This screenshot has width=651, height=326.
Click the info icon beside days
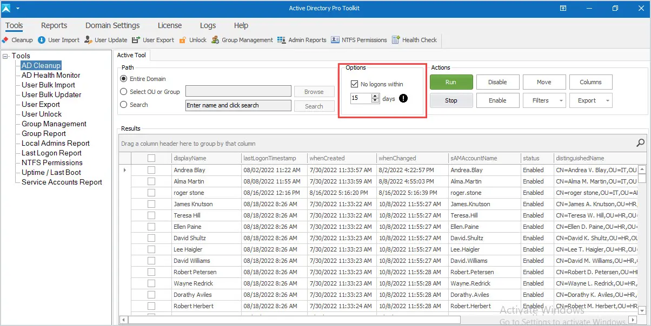403,99
